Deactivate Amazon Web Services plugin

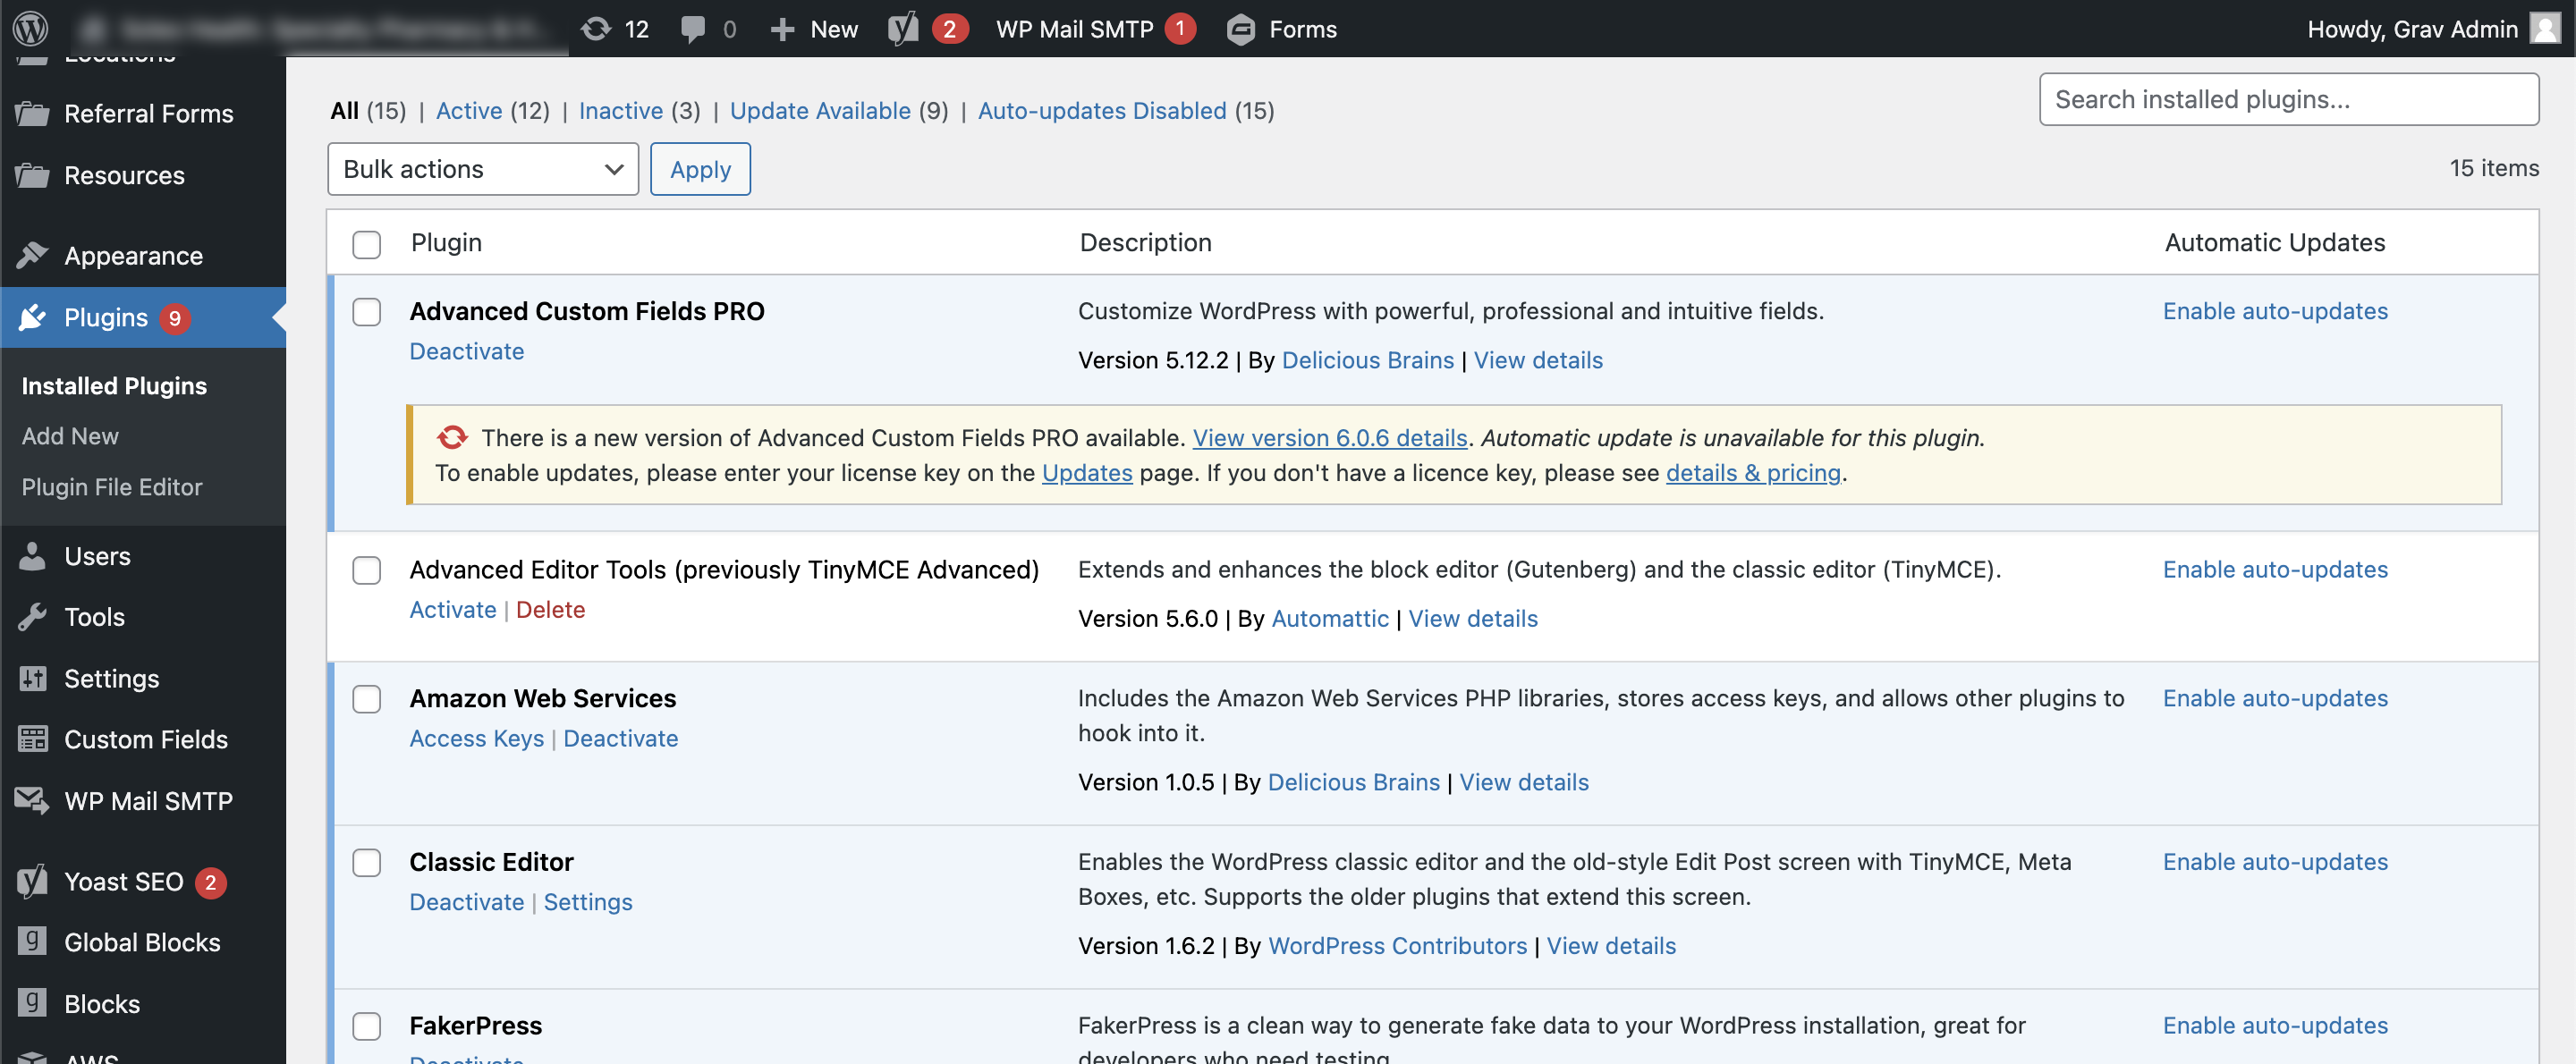[621, 738]
